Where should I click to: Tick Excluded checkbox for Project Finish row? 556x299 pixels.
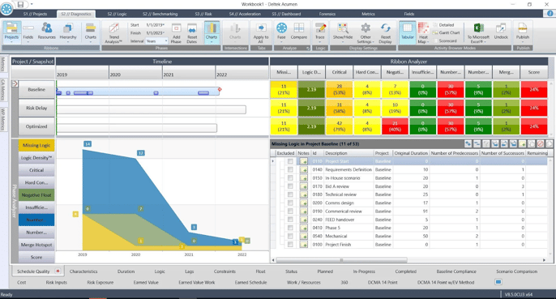290,245
